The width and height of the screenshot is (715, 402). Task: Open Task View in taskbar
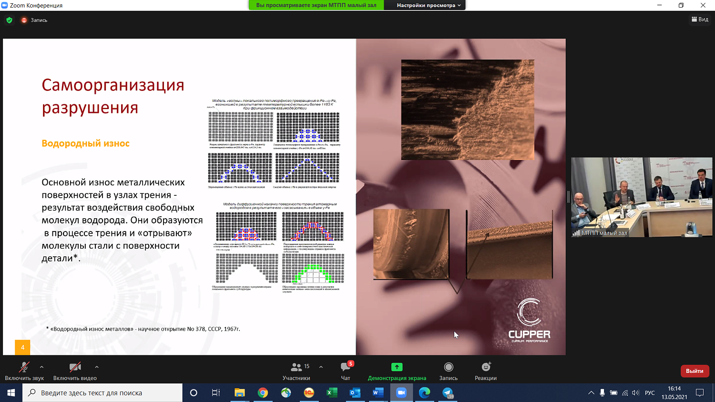pos(216,392)
